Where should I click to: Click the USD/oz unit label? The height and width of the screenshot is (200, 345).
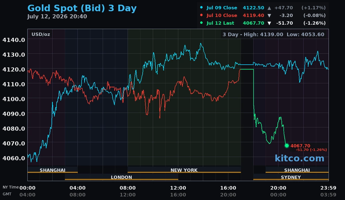41,34
